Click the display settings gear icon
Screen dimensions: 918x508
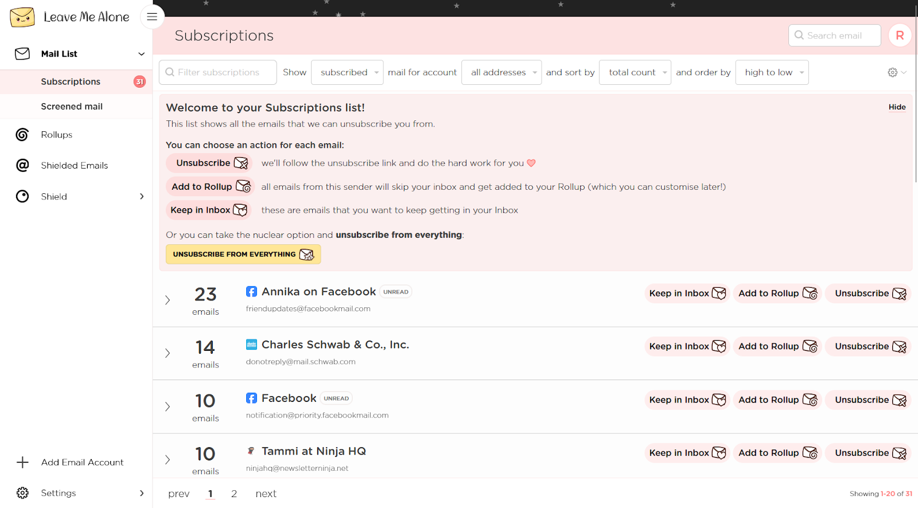tap(892, 72)
